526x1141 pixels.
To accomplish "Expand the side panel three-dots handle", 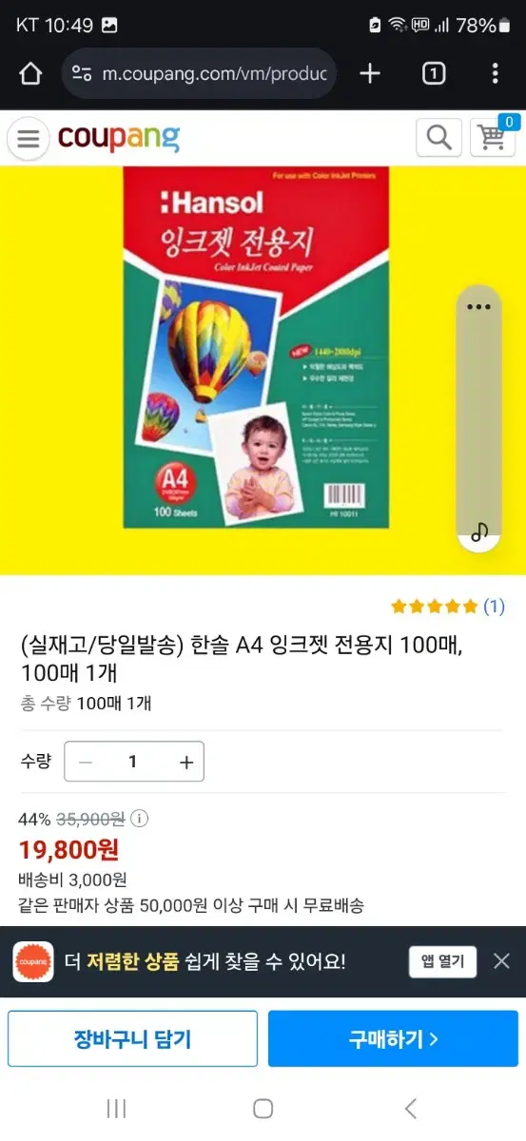I will pos(478,306).
